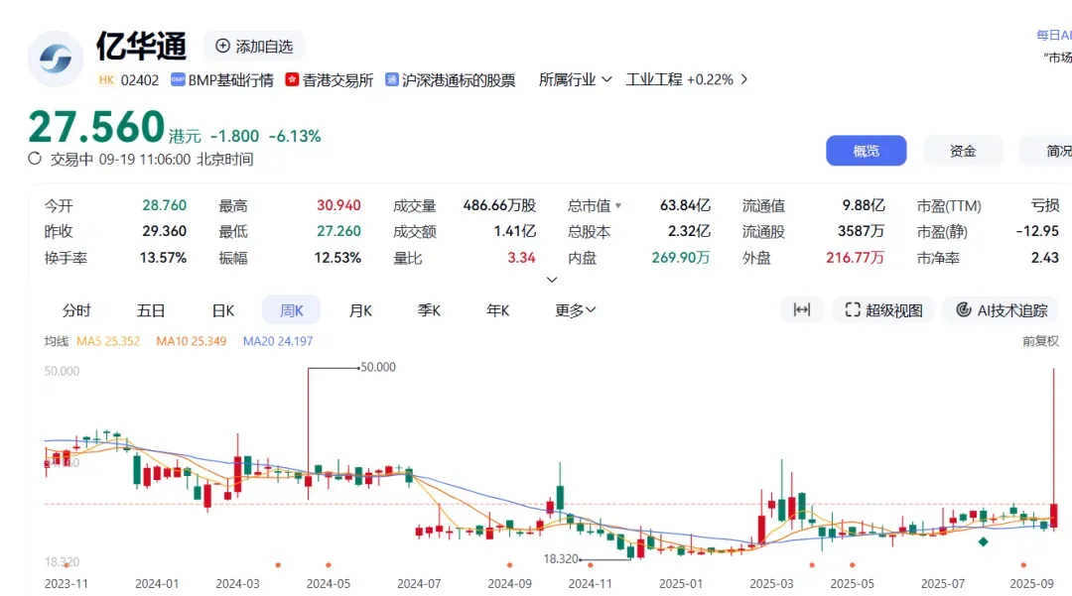Screen dimensions: 1072x596
Task: Click the 50.000 high price annotation
Action: coord(378,367)
